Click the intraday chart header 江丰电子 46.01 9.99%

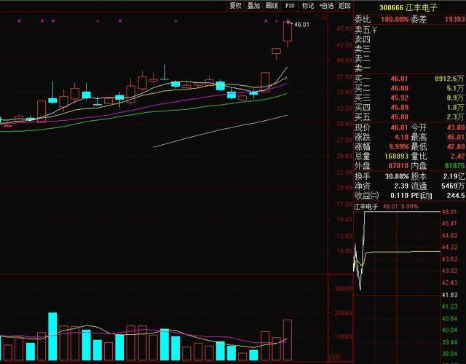click(386, 206)
